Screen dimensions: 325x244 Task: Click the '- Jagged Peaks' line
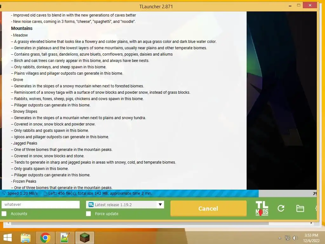tap(24, 143)
